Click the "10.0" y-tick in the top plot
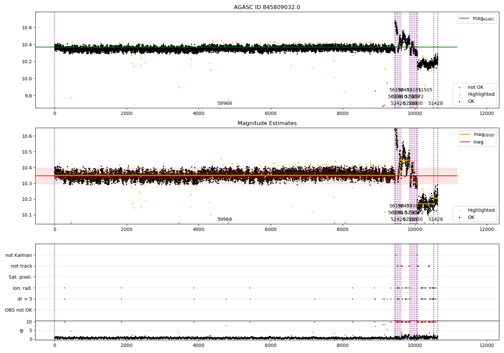Viewport: 504px width, 353px height. [x=27, y=79]
